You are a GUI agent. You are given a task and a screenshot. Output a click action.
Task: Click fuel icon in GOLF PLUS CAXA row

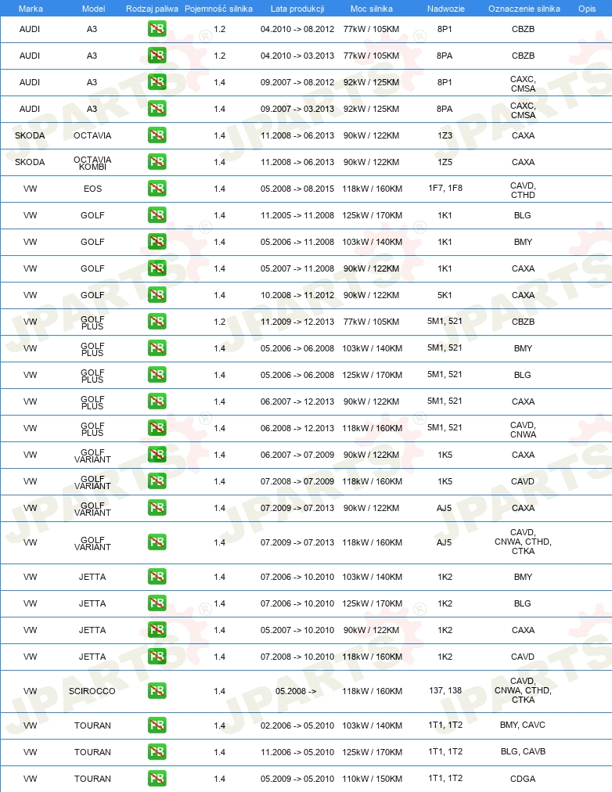(x=157, y=401)
